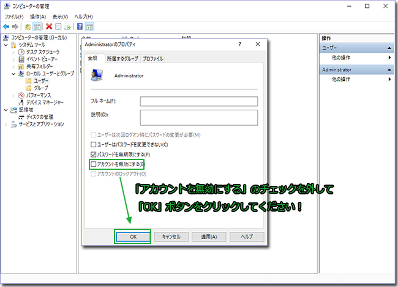
Task: Close the Administrator properties dialog
Action: (x=258, y=44)
